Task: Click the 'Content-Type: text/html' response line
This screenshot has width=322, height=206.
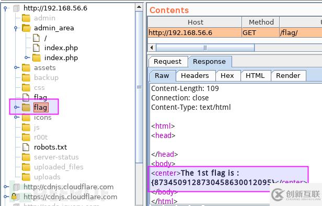Action: coord(191,107)
